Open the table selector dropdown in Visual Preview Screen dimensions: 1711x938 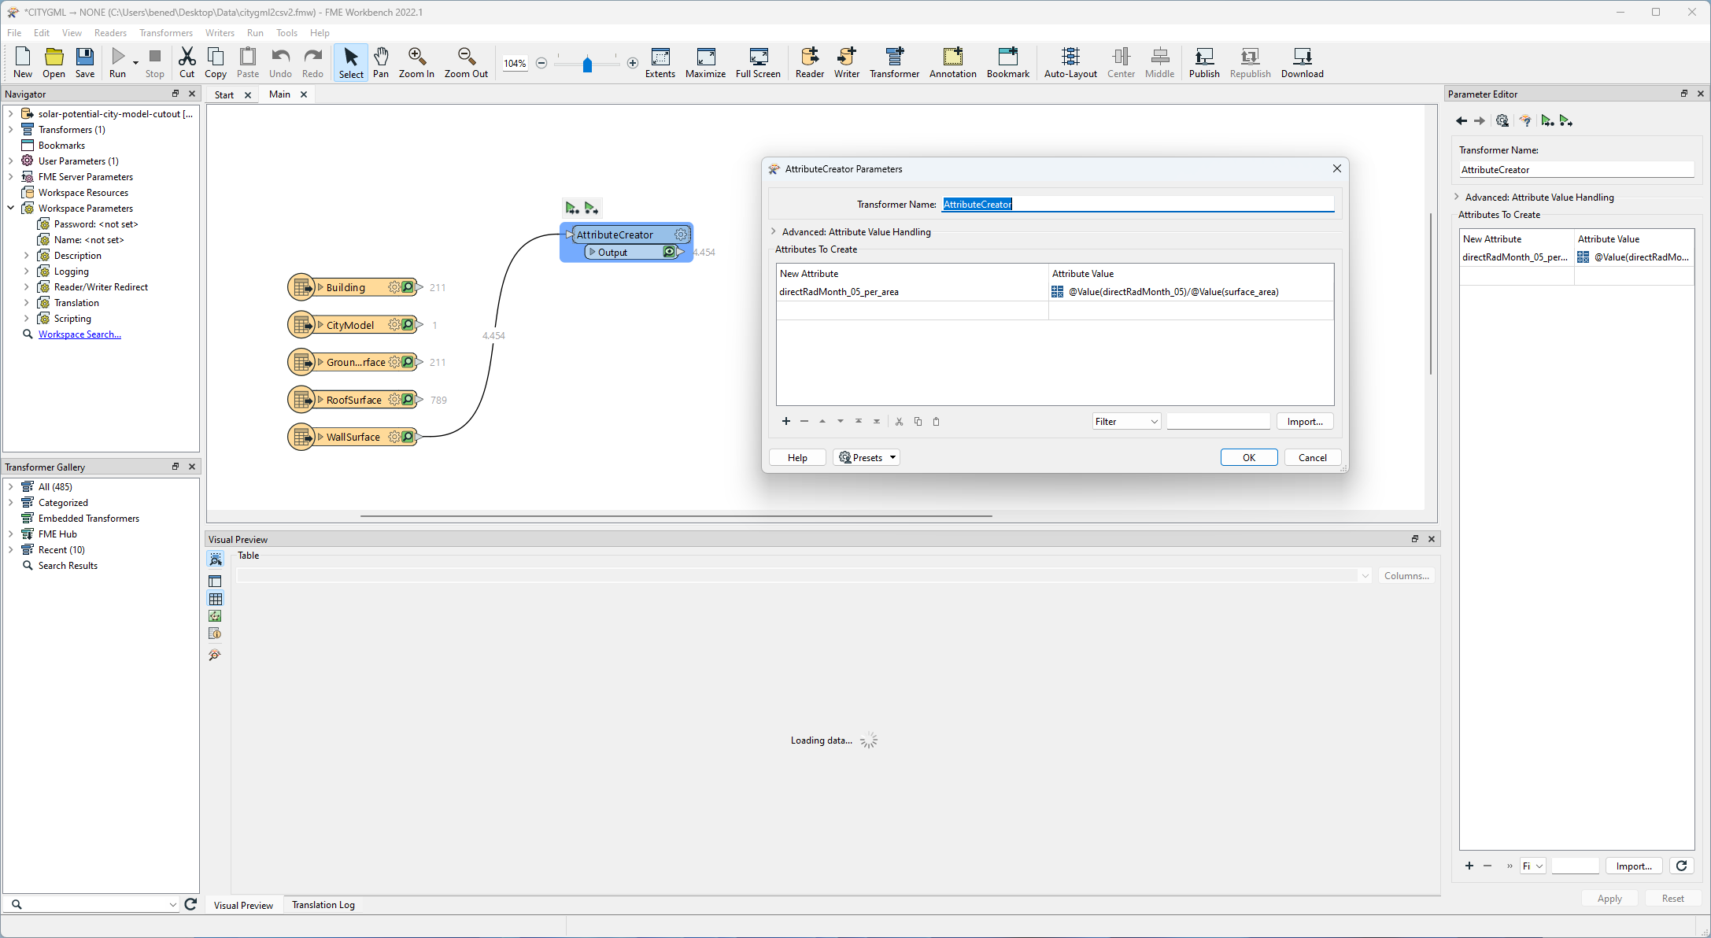tap(1365, 576)
